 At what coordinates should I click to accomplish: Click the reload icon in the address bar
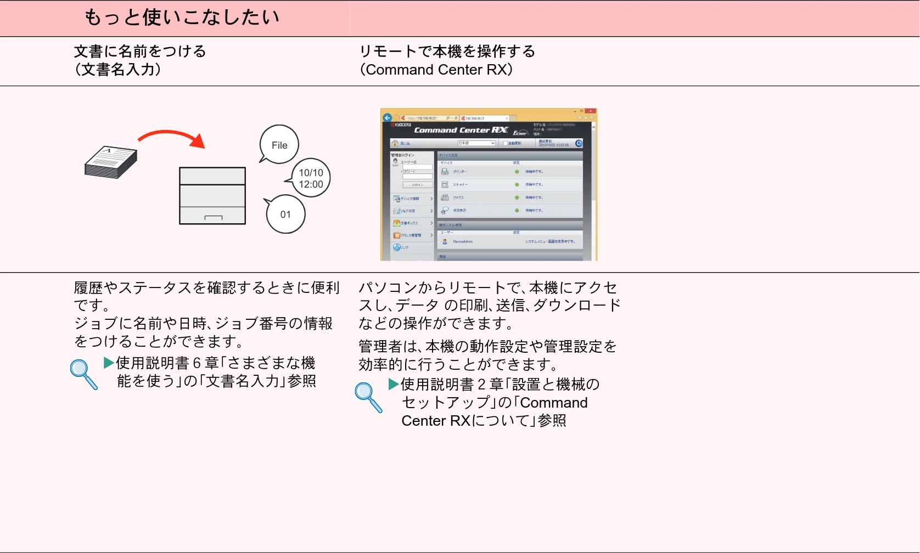coord(456,118)
